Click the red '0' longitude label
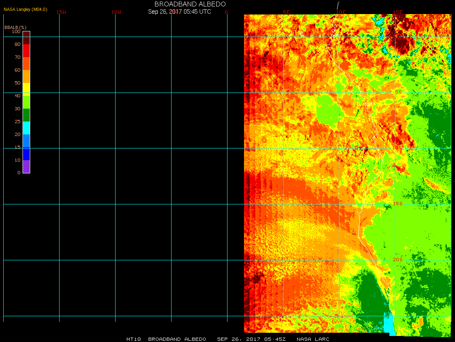Screen dimensions: 455x342 (226, 12)
